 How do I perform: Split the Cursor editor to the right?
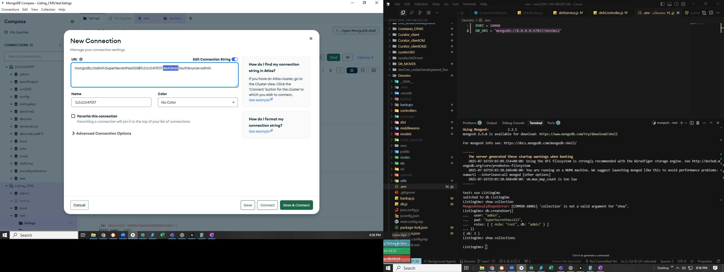[711, 13]
